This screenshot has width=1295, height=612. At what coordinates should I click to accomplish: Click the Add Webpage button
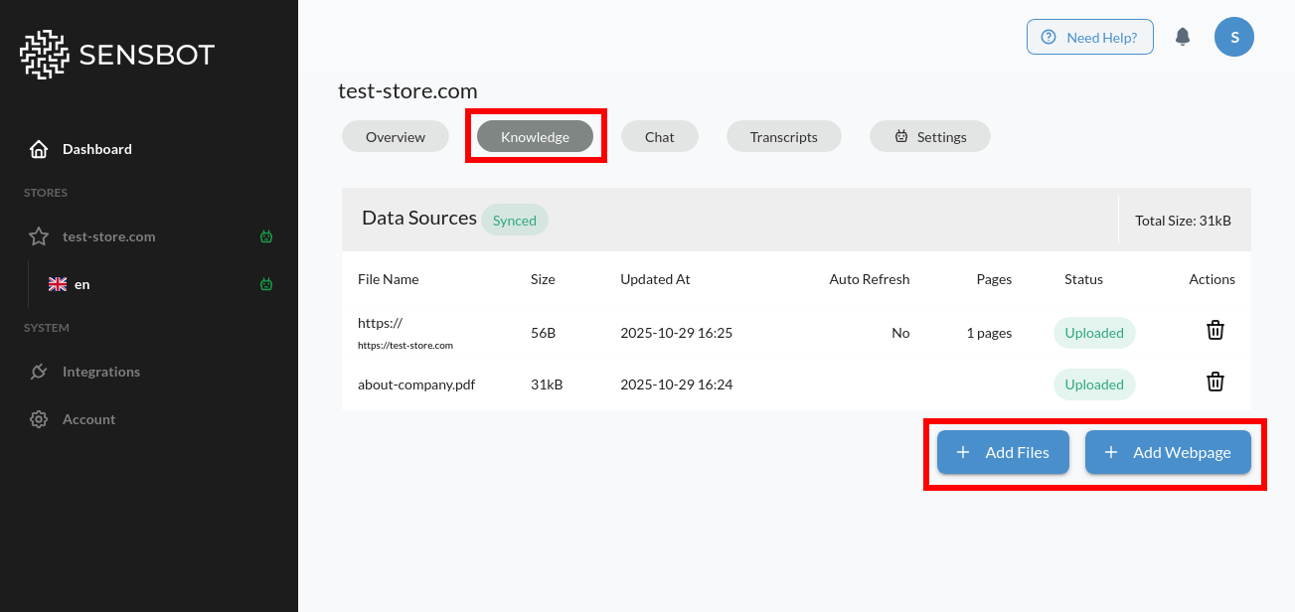(x=1168, y=452)
